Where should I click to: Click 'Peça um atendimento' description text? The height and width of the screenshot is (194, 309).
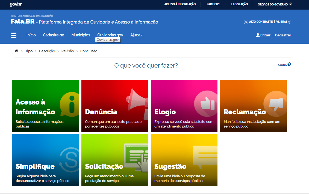(109, 178)
